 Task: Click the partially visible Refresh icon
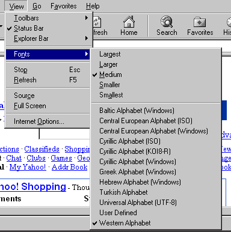click(x=97, y=22)
